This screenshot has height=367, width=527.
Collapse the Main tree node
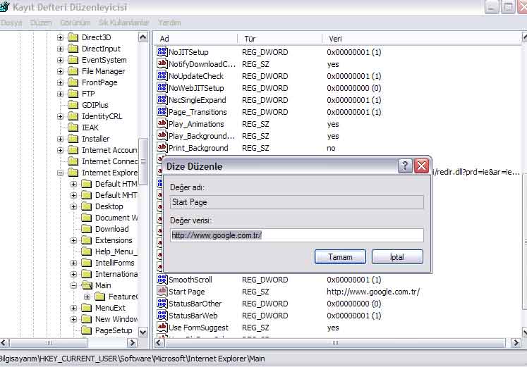(x=73, y=285)
